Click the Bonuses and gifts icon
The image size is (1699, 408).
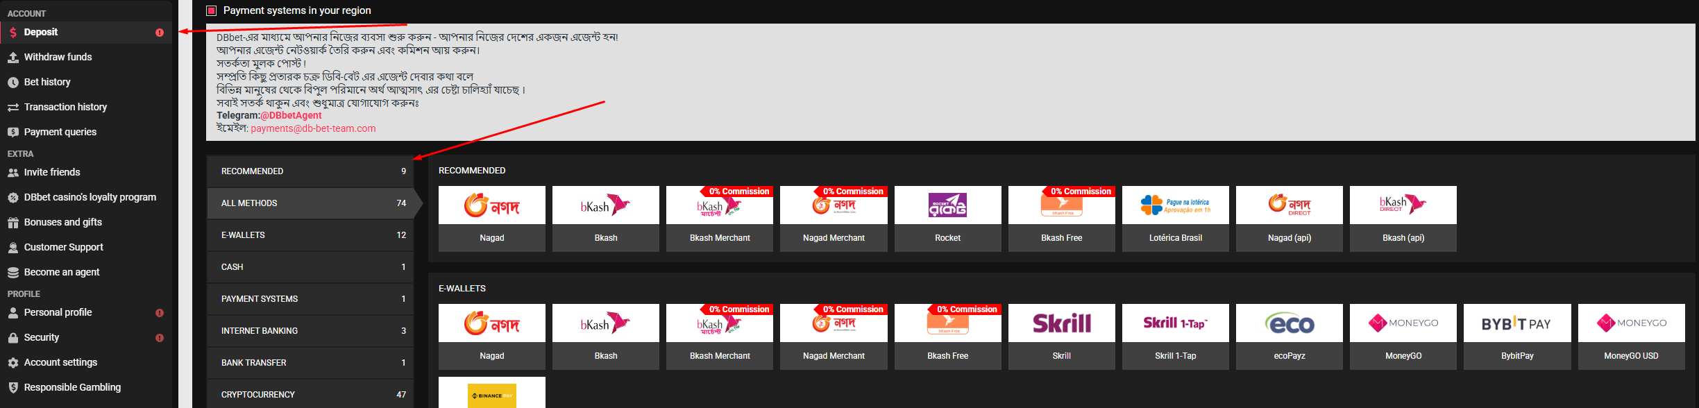pos(13,223)
